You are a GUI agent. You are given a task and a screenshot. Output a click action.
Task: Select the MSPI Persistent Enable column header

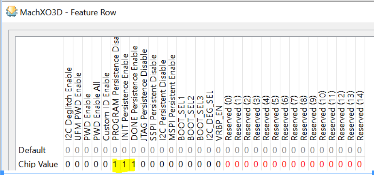pyautogui.click(x=172, y=98)
